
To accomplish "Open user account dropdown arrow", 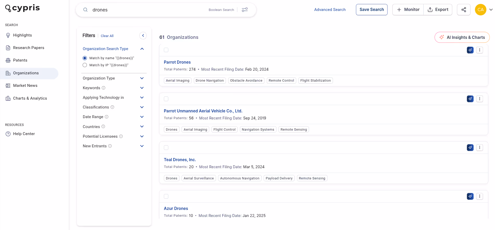I will pyautogui.click(x=491, y=10).
